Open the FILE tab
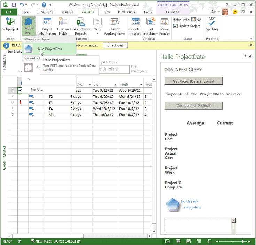 [9, 12]
